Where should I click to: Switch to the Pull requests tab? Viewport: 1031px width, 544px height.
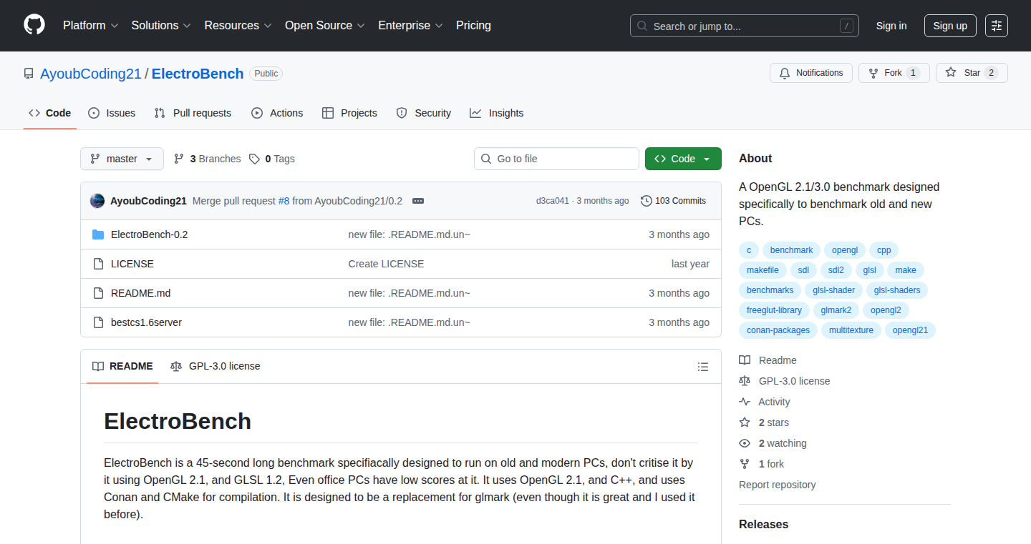coord(193,113)
